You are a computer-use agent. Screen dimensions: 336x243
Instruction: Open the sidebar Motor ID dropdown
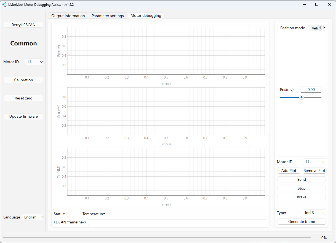point(34,62)
